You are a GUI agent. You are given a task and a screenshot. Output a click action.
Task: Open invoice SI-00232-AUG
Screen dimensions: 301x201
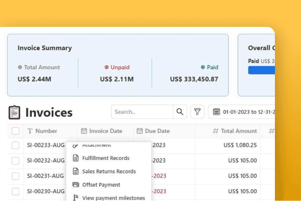click(x=46, y=160)
